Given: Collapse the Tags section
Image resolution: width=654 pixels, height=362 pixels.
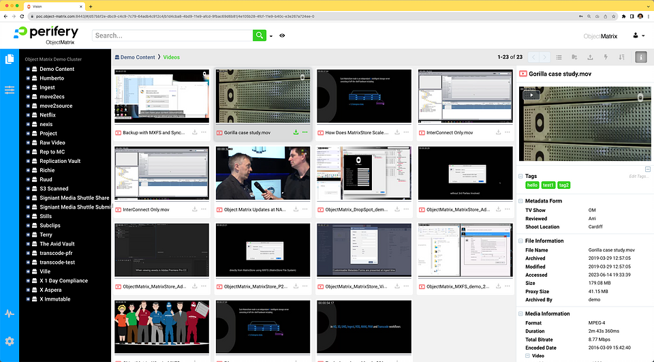Looking at the screenshot, I should point(521,177).
